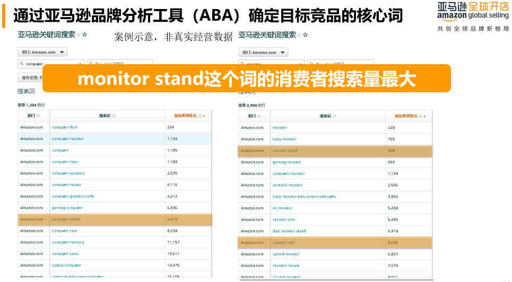Click the second search field in the left panel

[x=120, y=64]
